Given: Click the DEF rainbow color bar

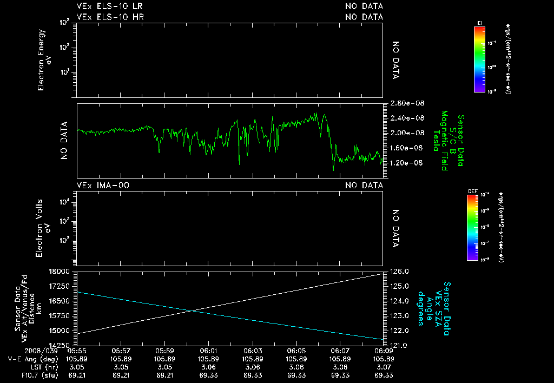Looking at the screenshot, I should point(472,228).
